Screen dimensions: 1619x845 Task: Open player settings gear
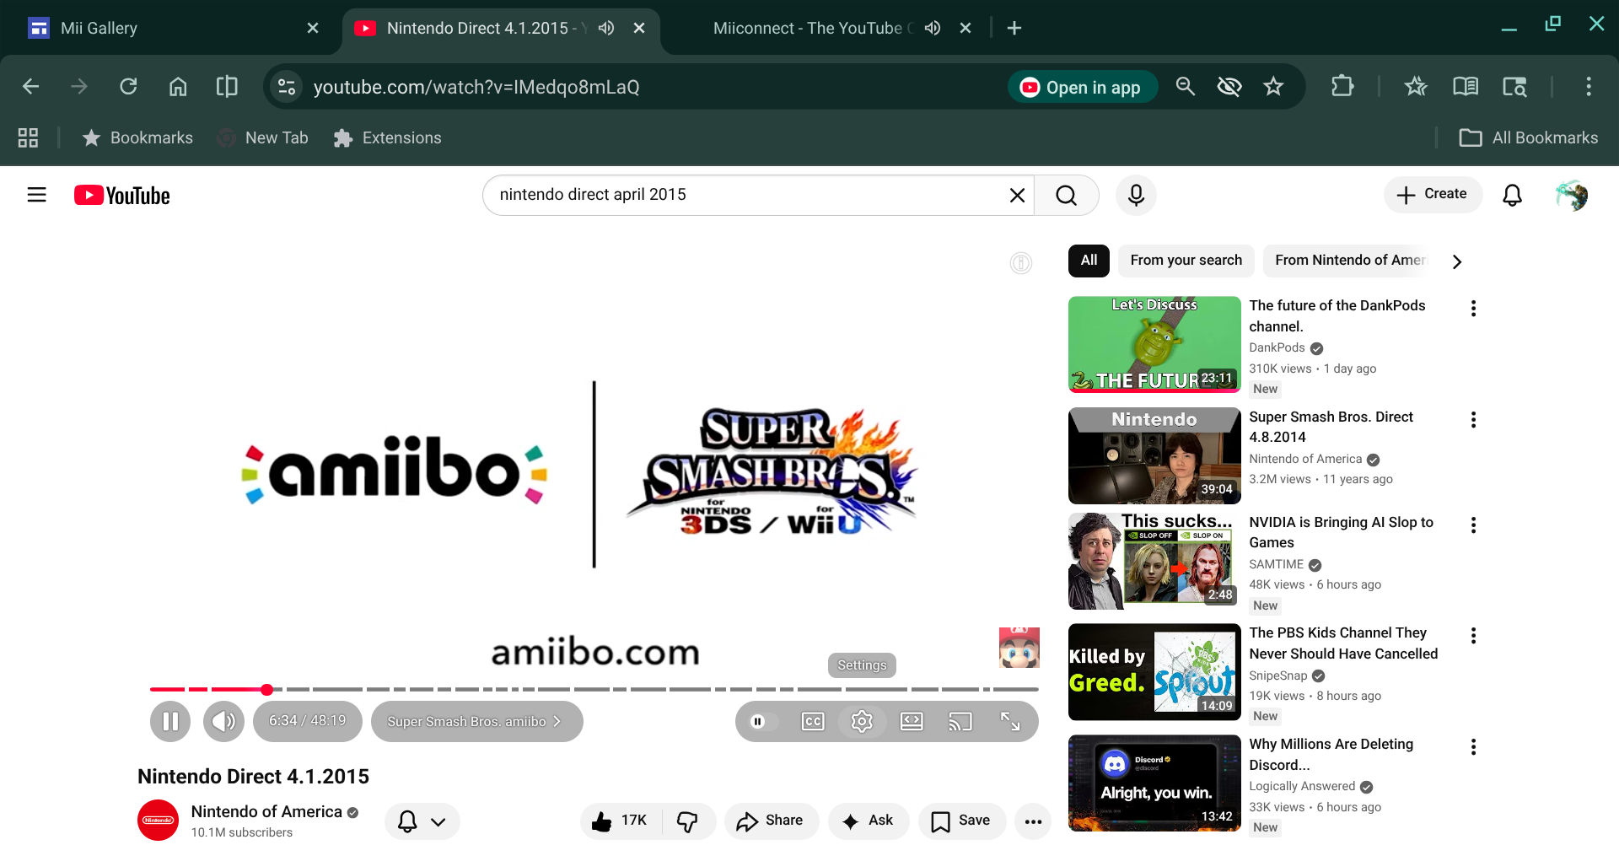click(x=862, y=722)
